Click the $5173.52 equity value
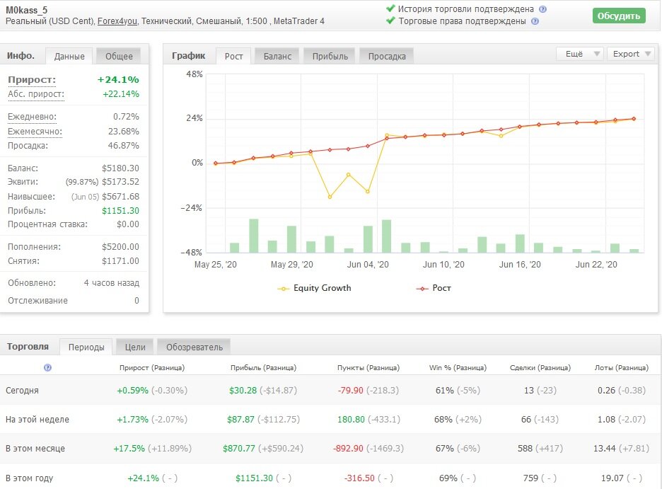The image size is (662, 489). (120, 182)
